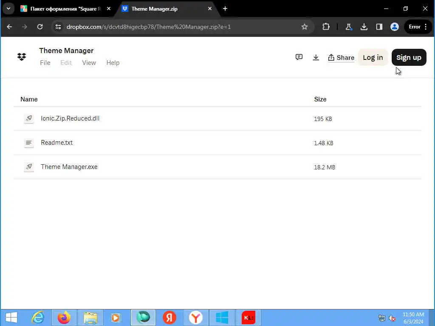Open the red KL taskbar icon
Screen dimensions: 435x326
[x=248, y=318]
